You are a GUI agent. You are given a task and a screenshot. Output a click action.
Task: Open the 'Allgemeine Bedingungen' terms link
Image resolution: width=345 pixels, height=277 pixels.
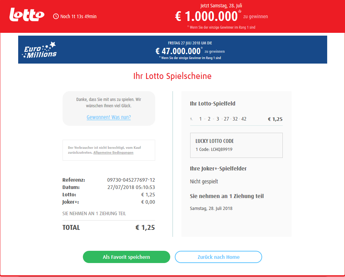click(x=113, y=153)
